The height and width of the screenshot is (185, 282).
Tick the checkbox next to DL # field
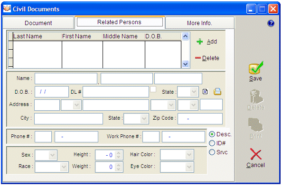click(153, 89)
